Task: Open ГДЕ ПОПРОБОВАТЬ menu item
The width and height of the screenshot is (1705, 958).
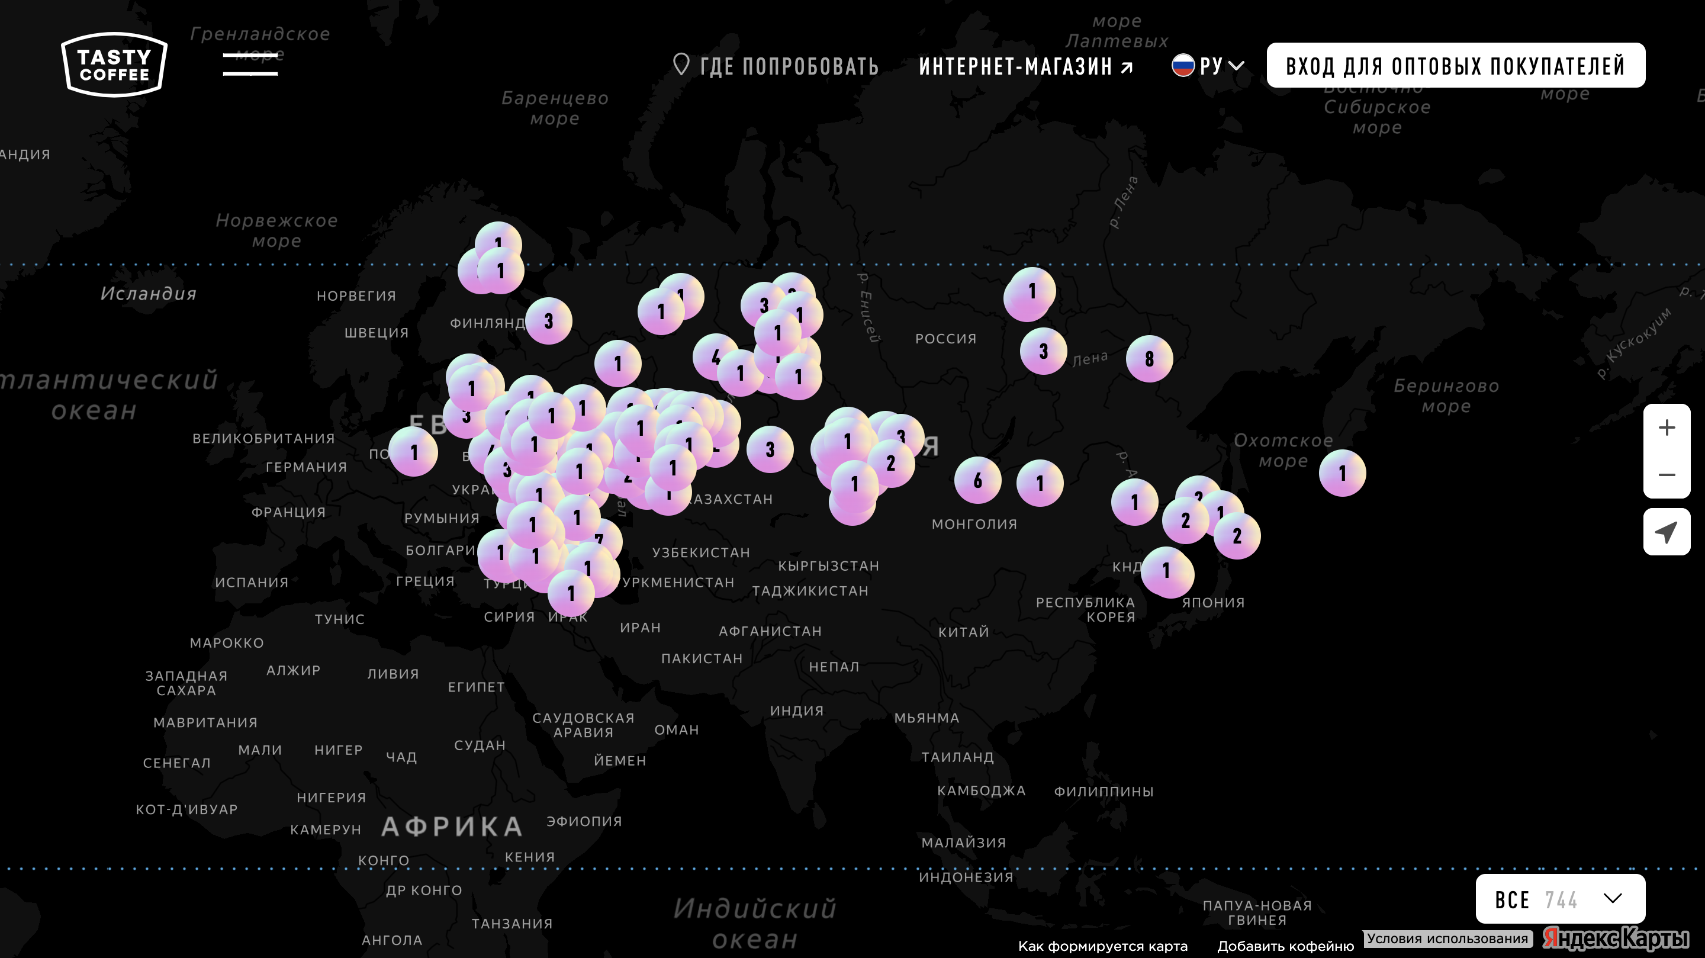Action: tap(789, 66)
